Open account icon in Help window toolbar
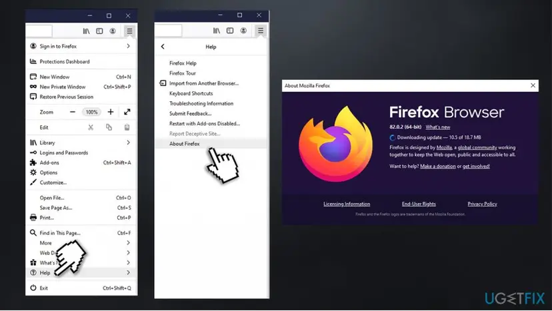Image resolution: width=552 pixels, height=311 pixels. 243,31
